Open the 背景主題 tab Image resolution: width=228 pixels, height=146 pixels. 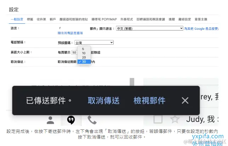tap(201, 19)
